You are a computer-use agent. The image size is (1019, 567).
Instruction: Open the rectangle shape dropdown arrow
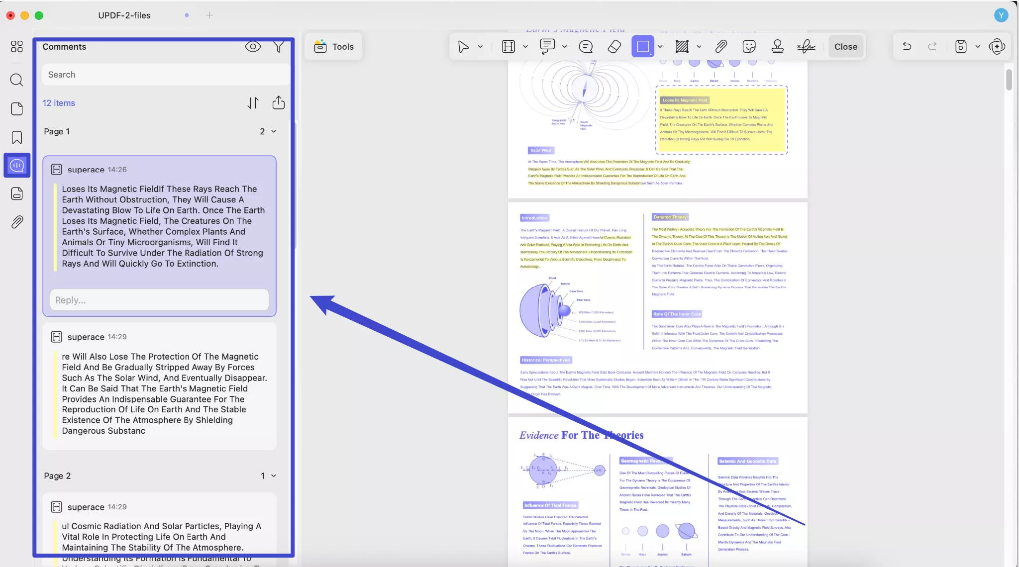tap(660, 47)
